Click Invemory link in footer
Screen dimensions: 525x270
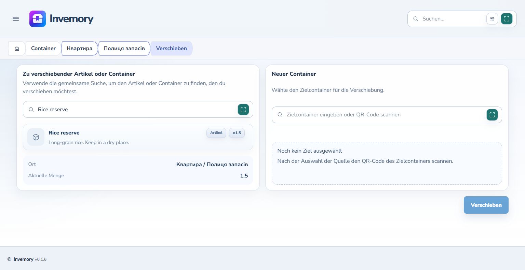click(x=24, y=259)
